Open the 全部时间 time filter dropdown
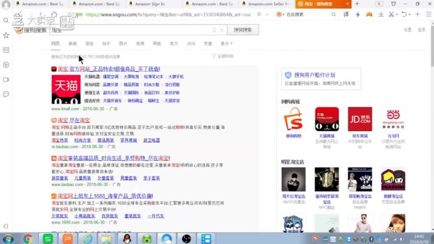The width and height of the screenshot is (434, 244). coord(223,56)
